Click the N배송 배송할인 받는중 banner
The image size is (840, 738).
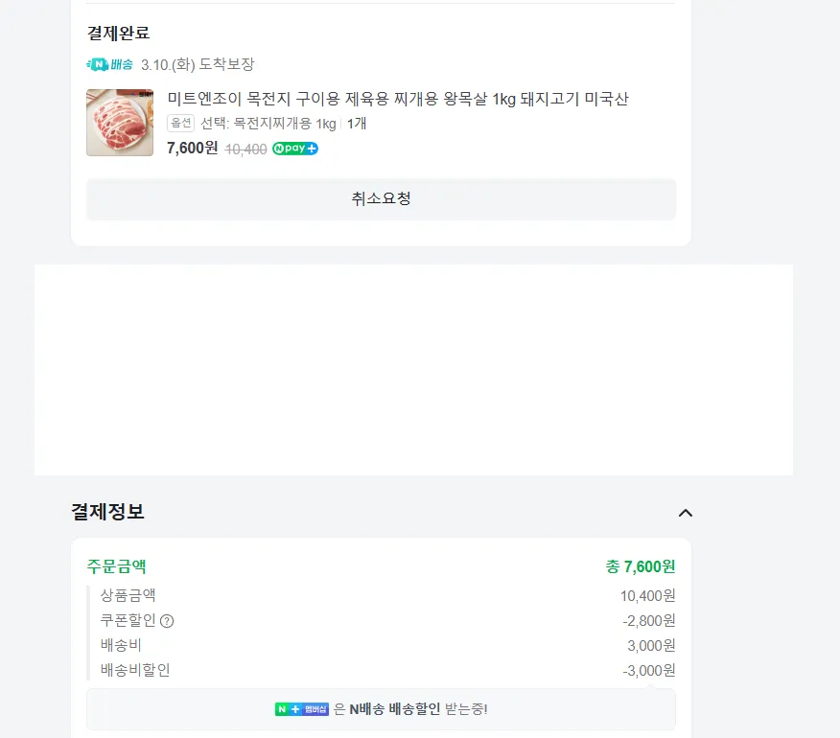pyautogui.click(x=381, y=709)
